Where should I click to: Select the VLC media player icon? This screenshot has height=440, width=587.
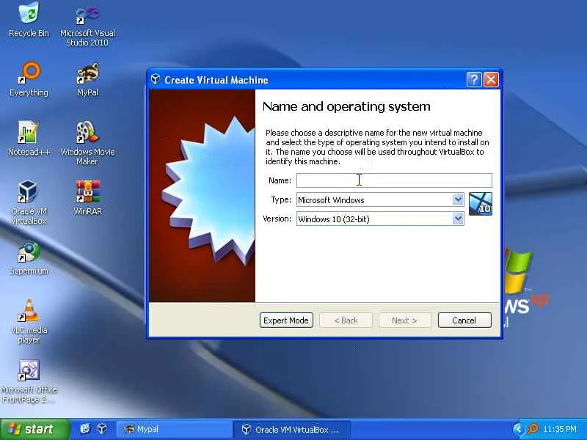pyautogui.click(x=29, y=322)
